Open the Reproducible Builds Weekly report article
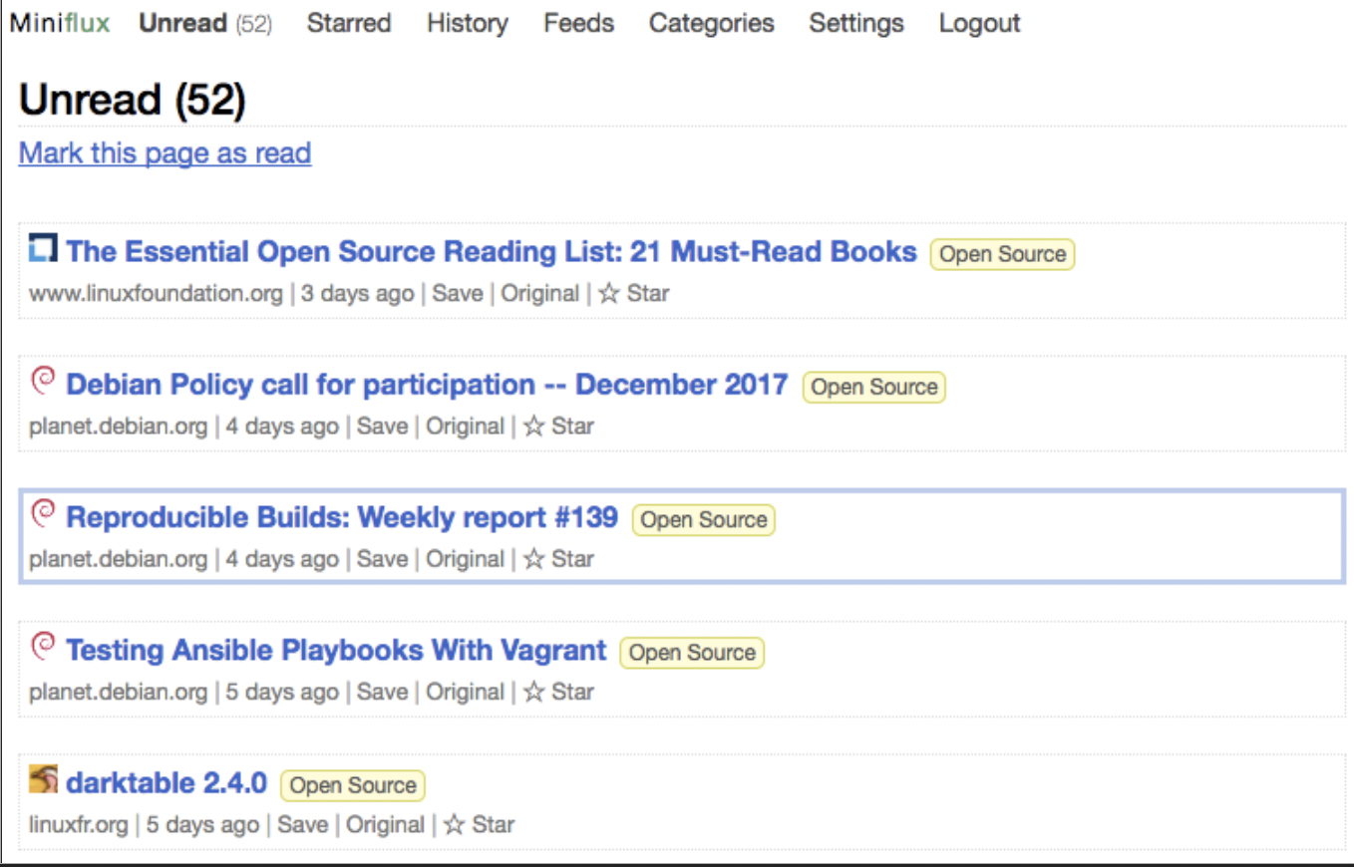 click(341, 516)
